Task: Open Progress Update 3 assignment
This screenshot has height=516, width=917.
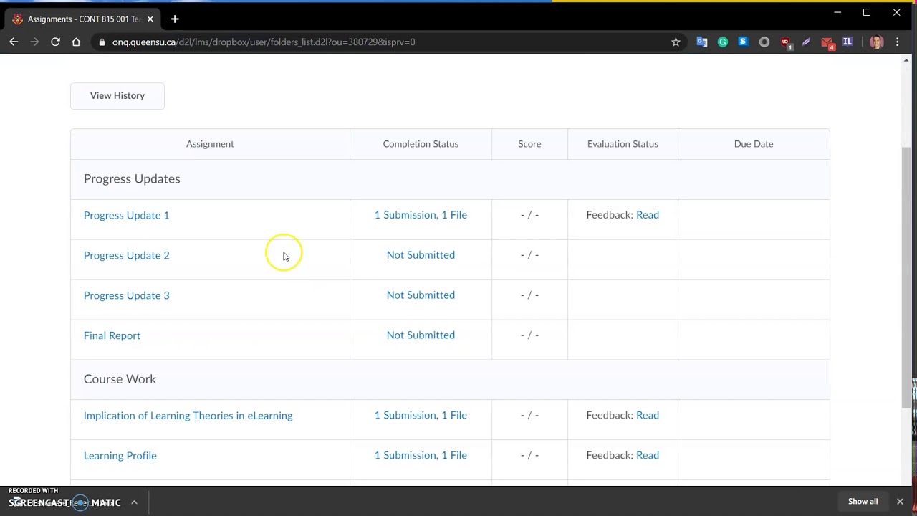Action: pos(126,295)
